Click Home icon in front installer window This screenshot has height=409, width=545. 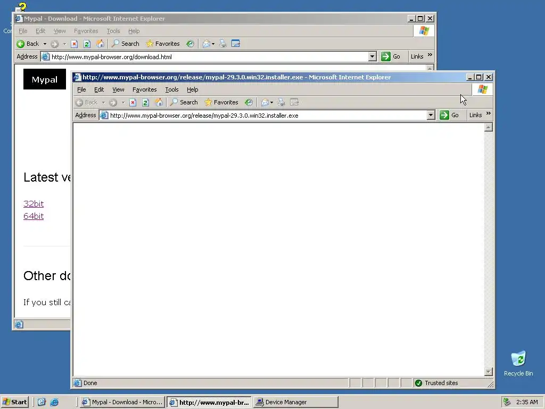159,102
